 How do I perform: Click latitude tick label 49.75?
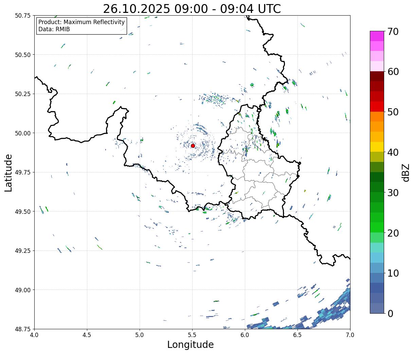tap(22, 172)
